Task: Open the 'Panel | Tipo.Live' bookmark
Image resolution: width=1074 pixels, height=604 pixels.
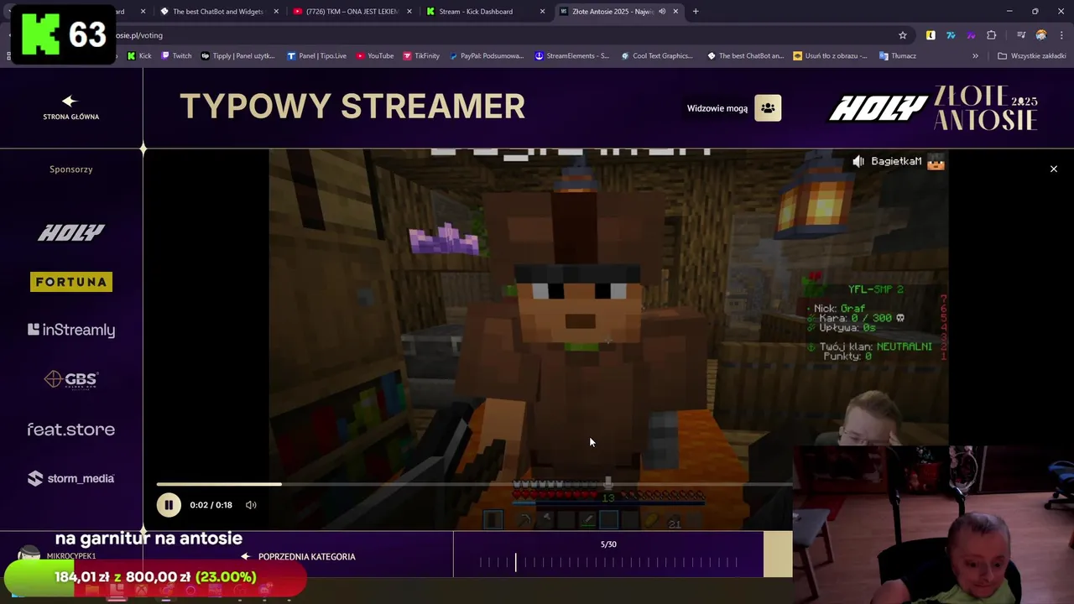Action: tap(316, 56)
